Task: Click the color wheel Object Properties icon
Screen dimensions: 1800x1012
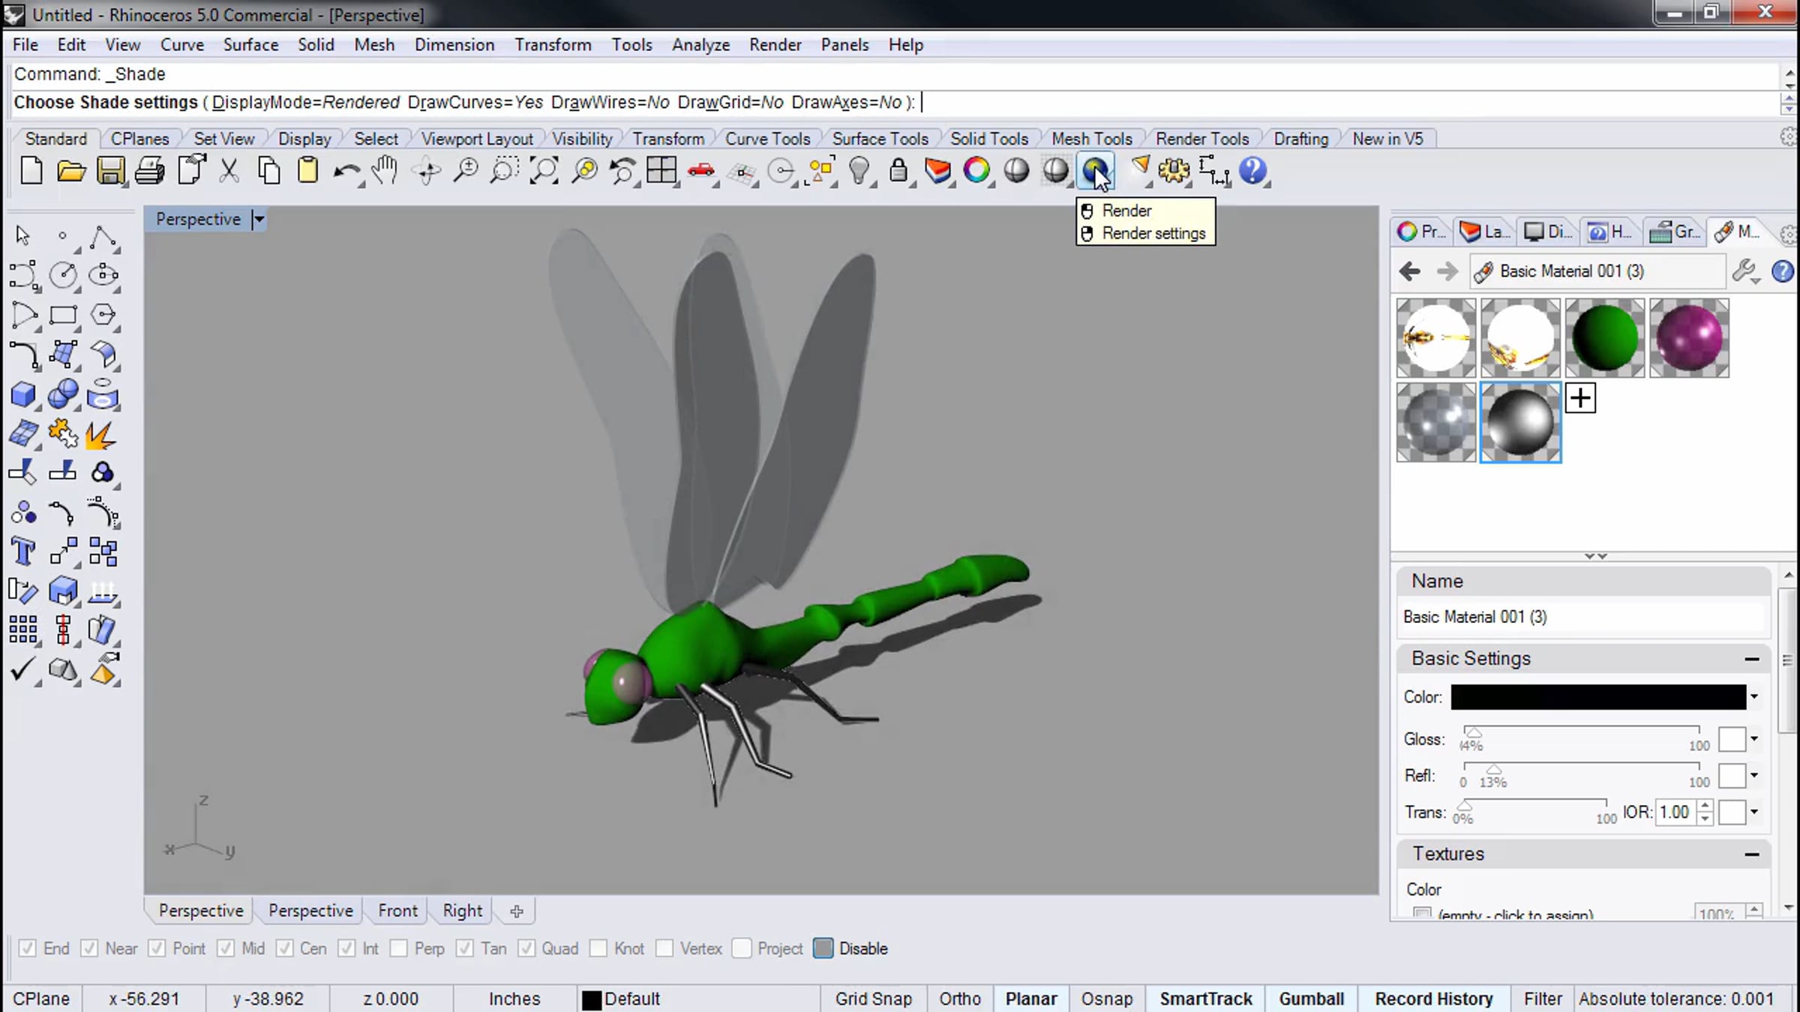Action: pyautogui.click(x=976, y=171)
